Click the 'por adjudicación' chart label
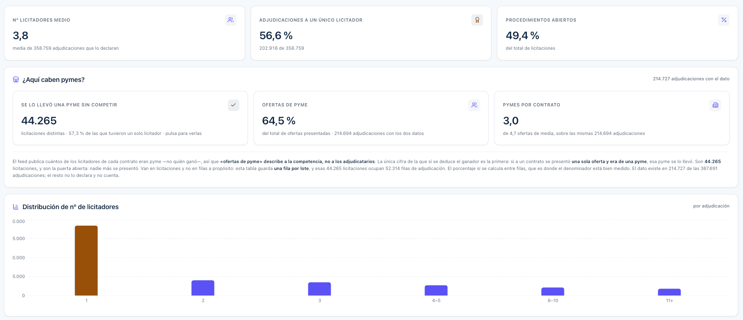Viewport: 743px width, 320px height. pos(711,206)
